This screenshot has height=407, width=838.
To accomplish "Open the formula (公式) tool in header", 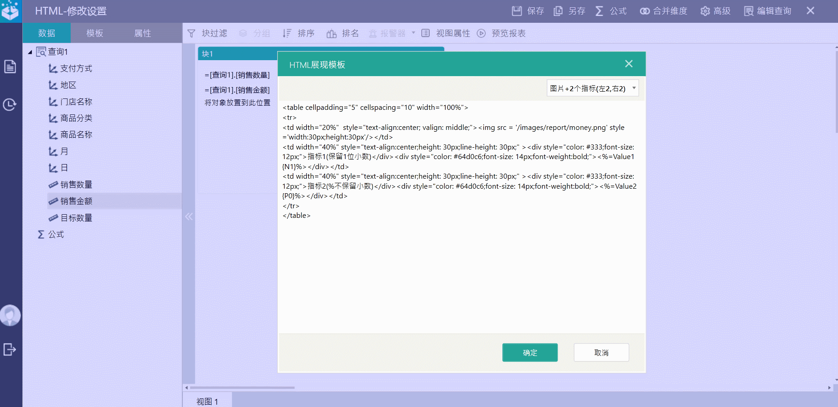I will pyautogui.click(x=611, y=11).
